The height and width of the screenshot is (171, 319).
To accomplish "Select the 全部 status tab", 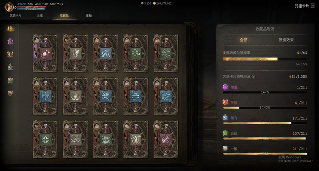I will click(244, 40).
